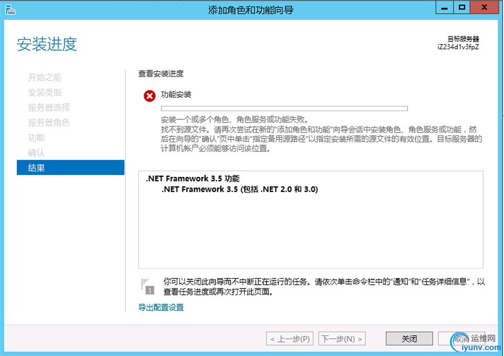The height and width of the screenshot is (356, 504).
Task: Click the 找不到源文件 error message
Action: pyautogui.click(x=321, y=139)
